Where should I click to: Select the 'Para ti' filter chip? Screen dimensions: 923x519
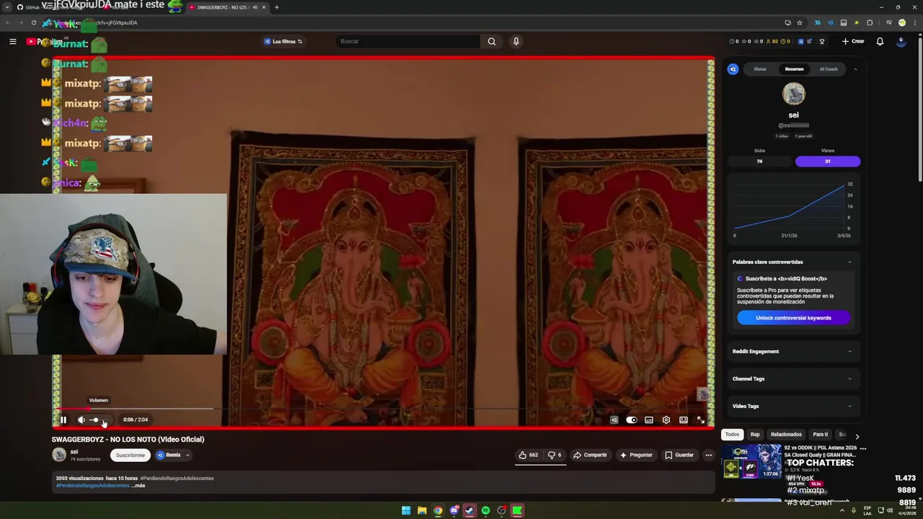821,435
